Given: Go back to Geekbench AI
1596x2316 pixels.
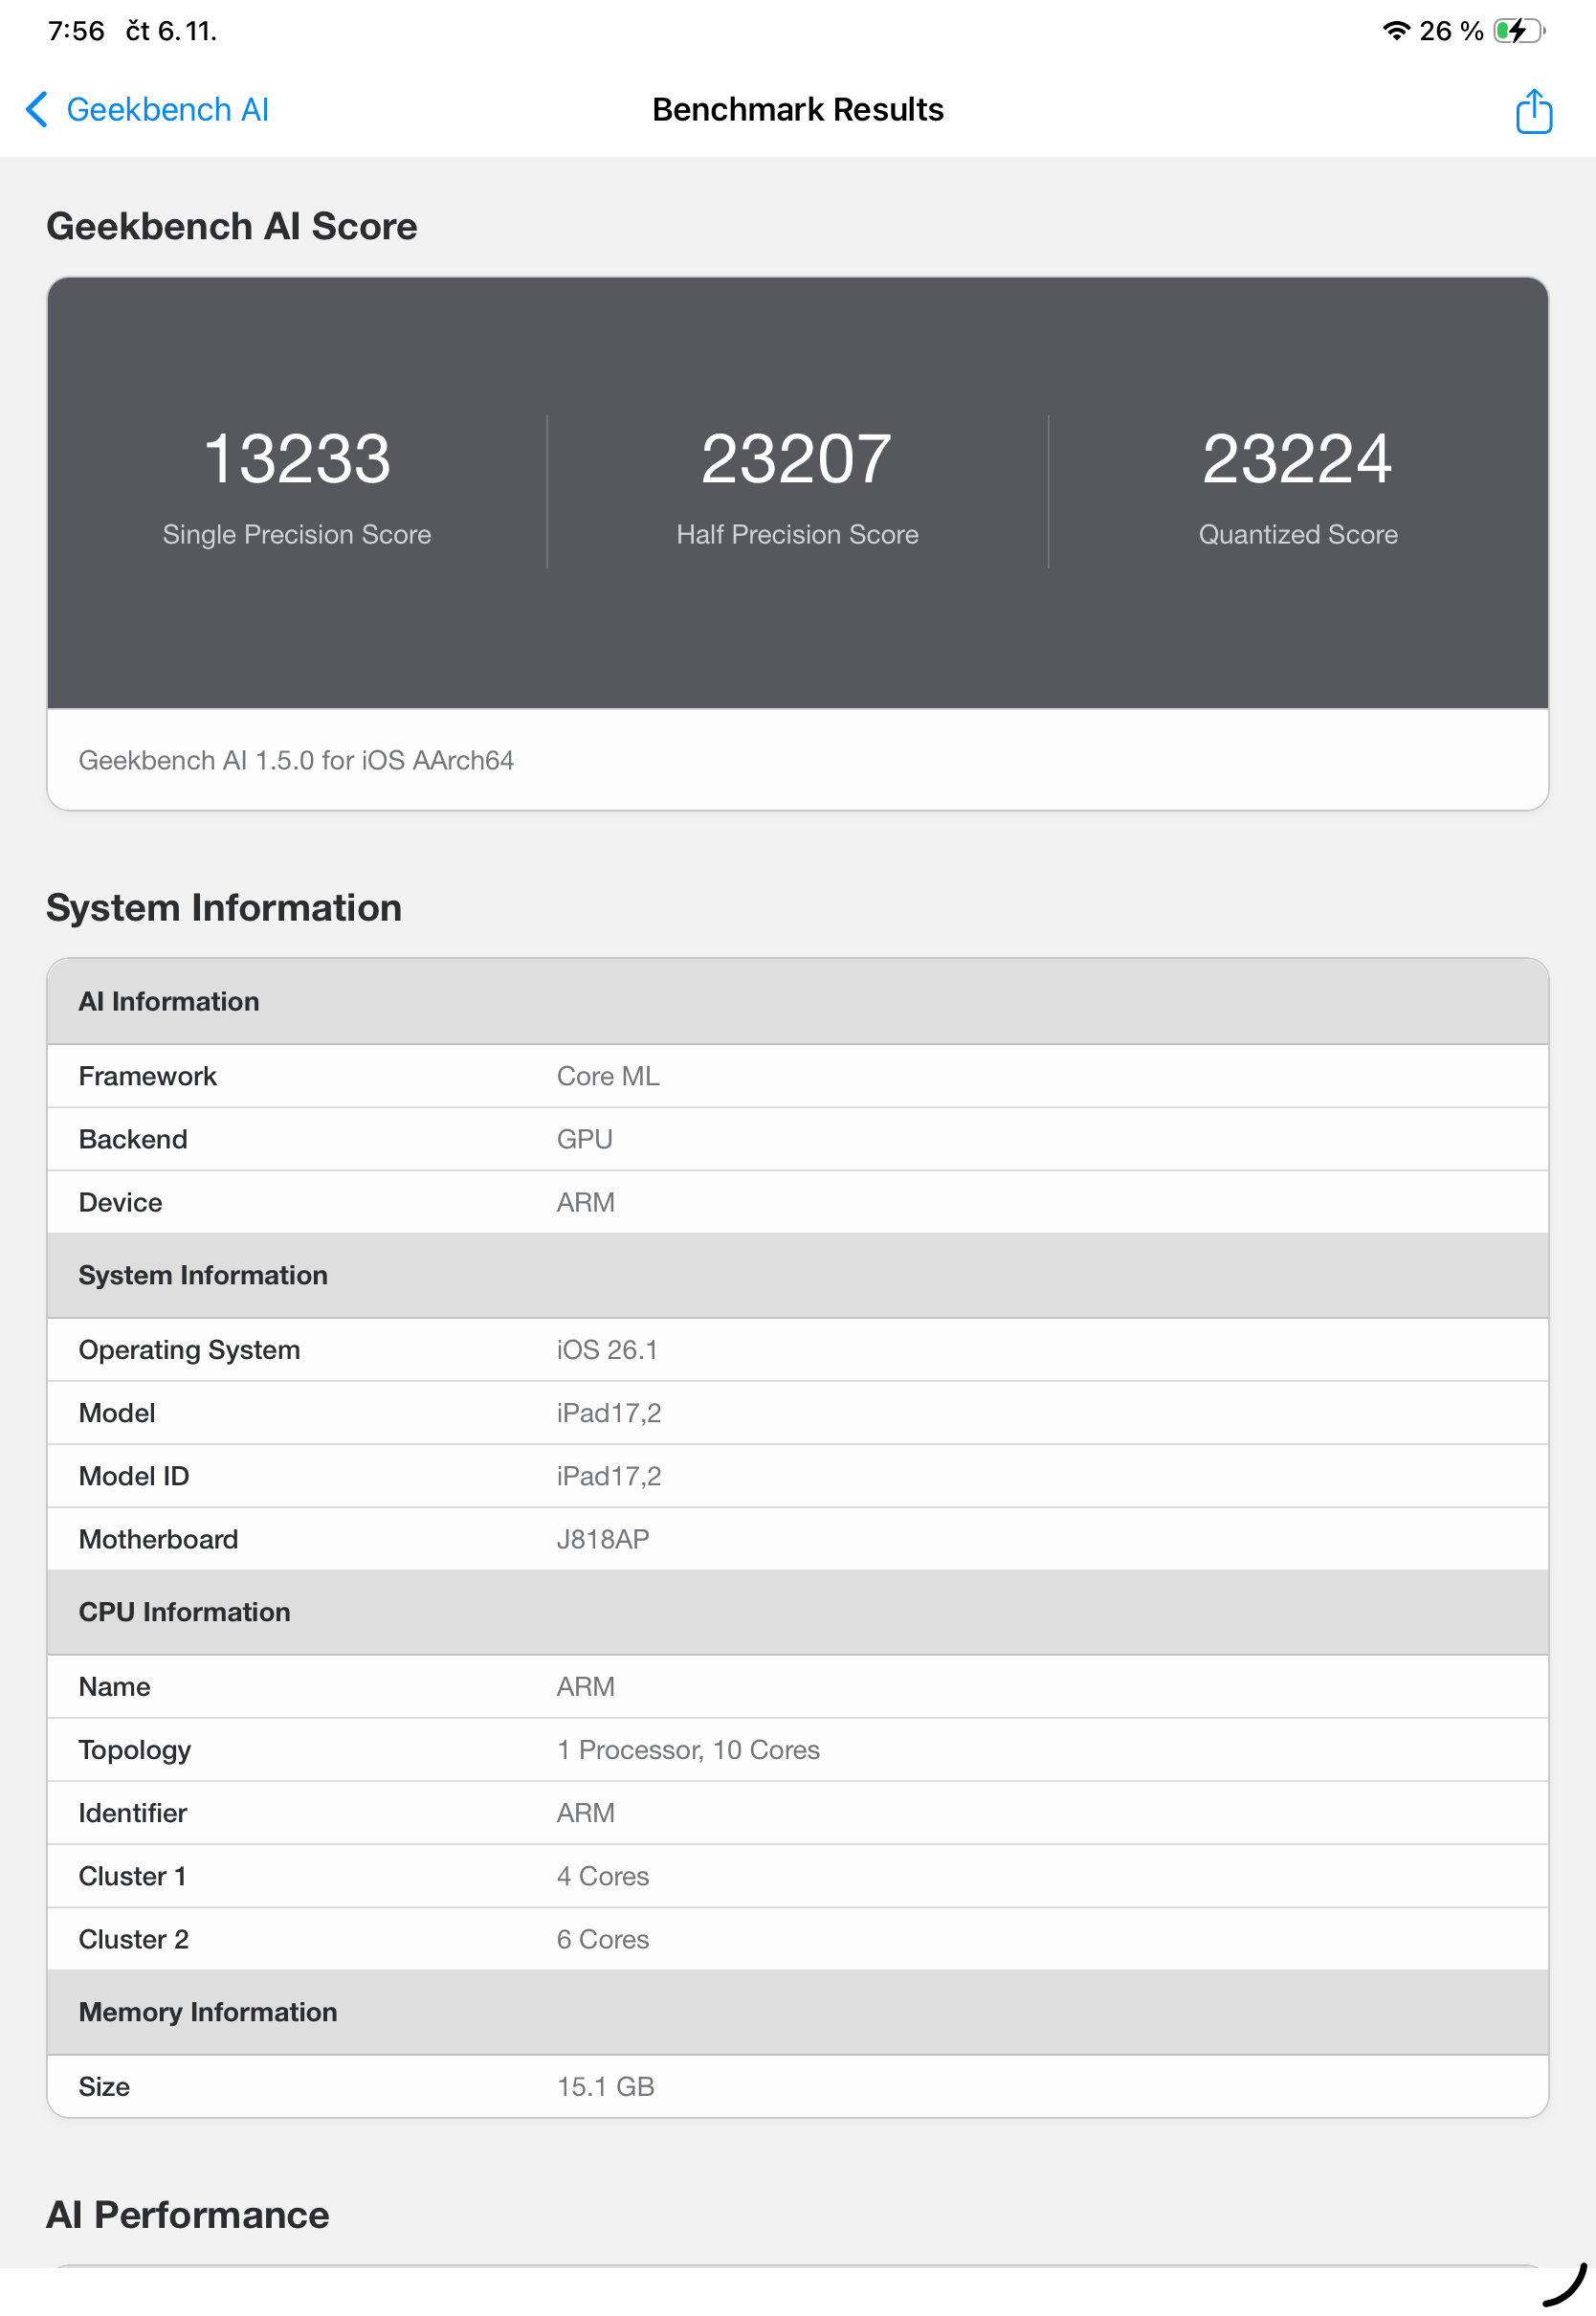Looking at the screenshot, I should pyautogui.click(x=167, y=110).
